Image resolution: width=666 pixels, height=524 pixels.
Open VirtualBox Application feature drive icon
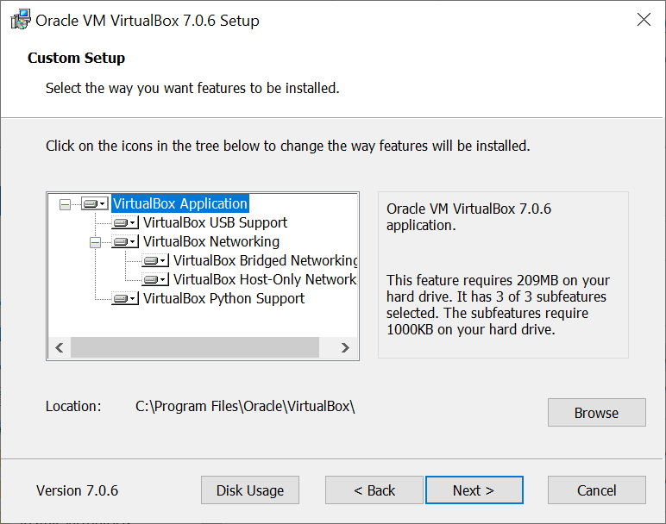95,204
